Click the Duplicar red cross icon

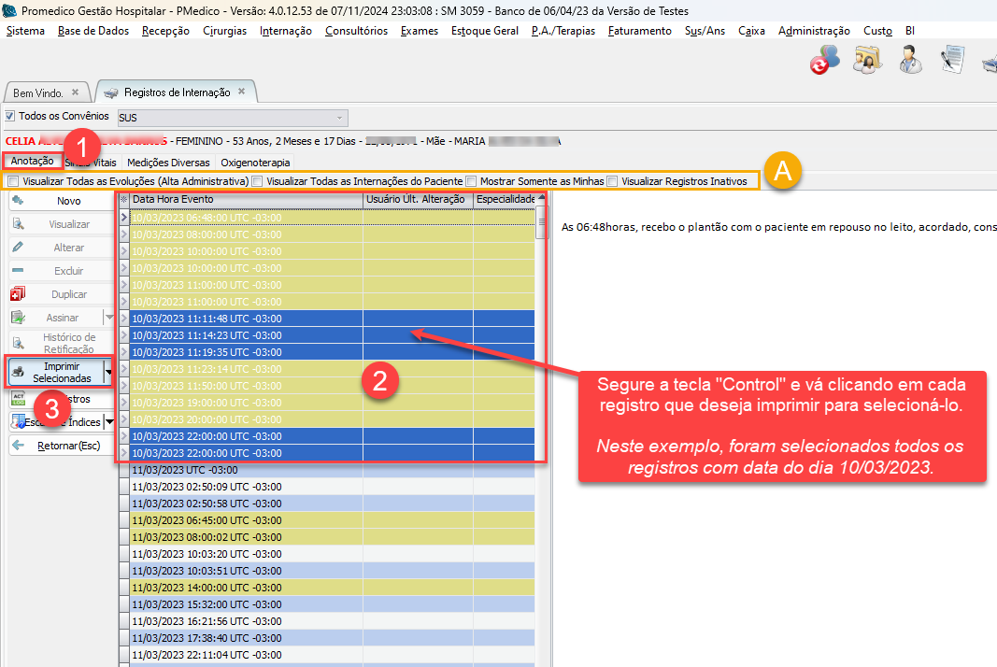18,294
